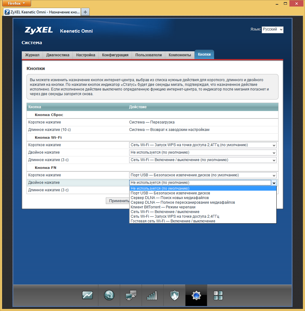The height and width of the screenshot is (311, 305).
Task: Click the Keenetic Omni title text
Action: point(76,31)
